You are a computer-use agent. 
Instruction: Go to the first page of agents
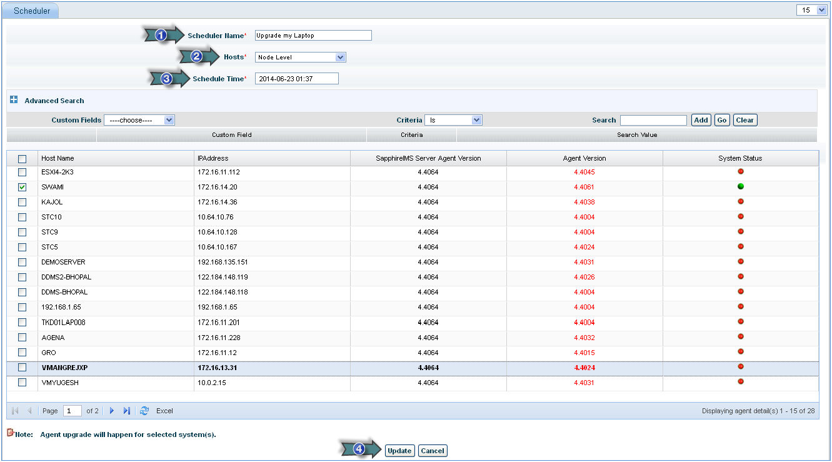point(16,411)
